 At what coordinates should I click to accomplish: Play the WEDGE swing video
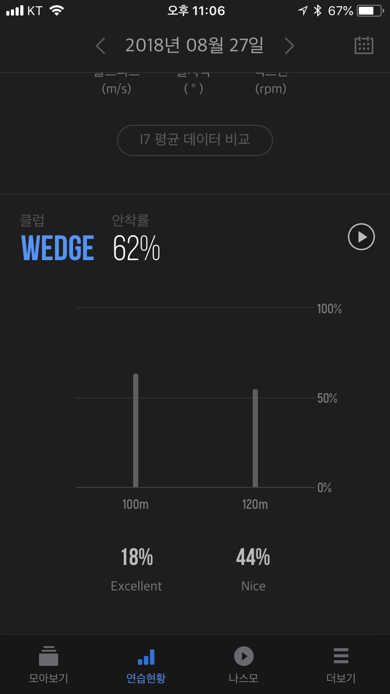(x=361, y=237)
